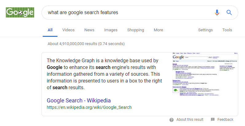This screenshot has height=126, width=245.
Task: Open the Google results page thumbnail
Action: pyautogui.click(x=205, y=74)
